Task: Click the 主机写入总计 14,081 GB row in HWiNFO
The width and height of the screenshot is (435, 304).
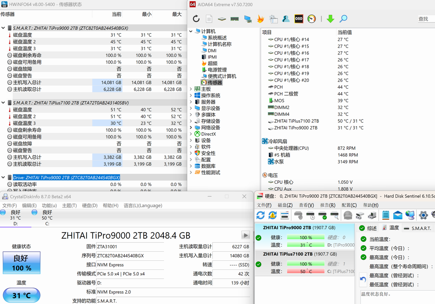Action: 94,82
